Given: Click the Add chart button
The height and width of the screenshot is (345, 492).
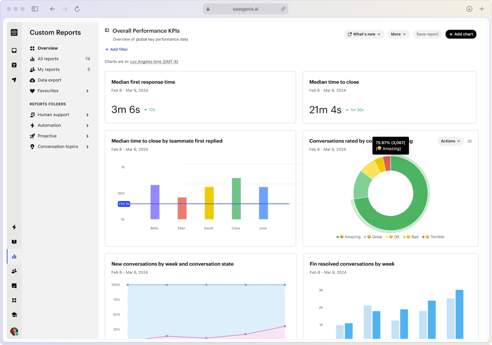Looking at the screenshot, I should coord(461,34).
